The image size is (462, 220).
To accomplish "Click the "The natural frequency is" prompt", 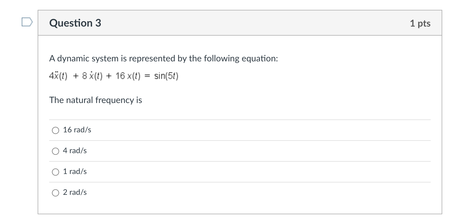I will tap(96, 100).
